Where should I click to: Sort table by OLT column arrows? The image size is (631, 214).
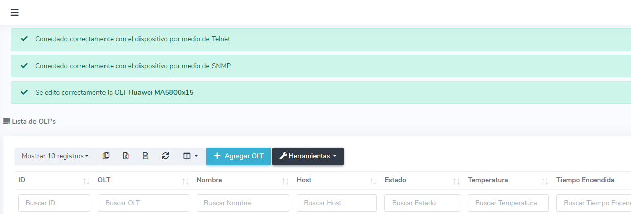coord(185,181)
